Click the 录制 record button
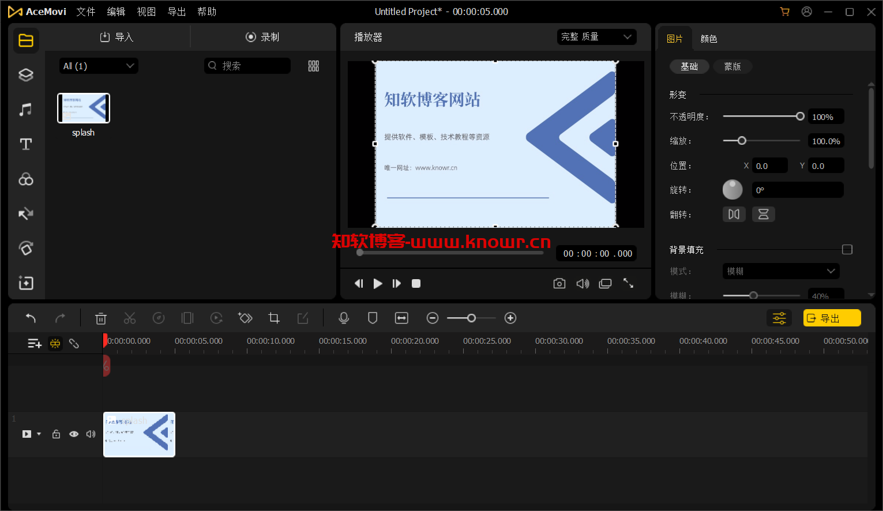This screenshot has width=883, height=511. click(x=262, y=37)
